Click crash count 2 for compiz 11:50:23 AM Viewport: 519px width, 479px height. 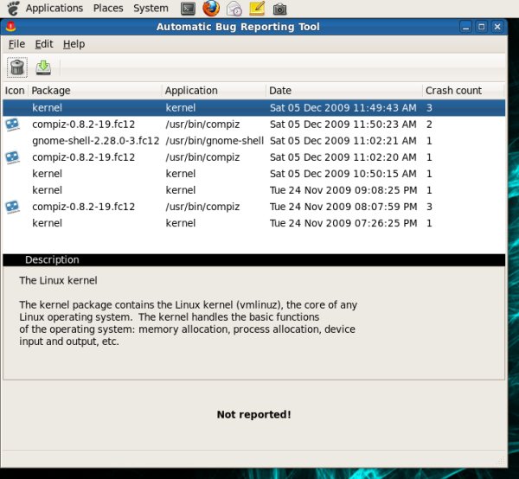pos(429,125)
